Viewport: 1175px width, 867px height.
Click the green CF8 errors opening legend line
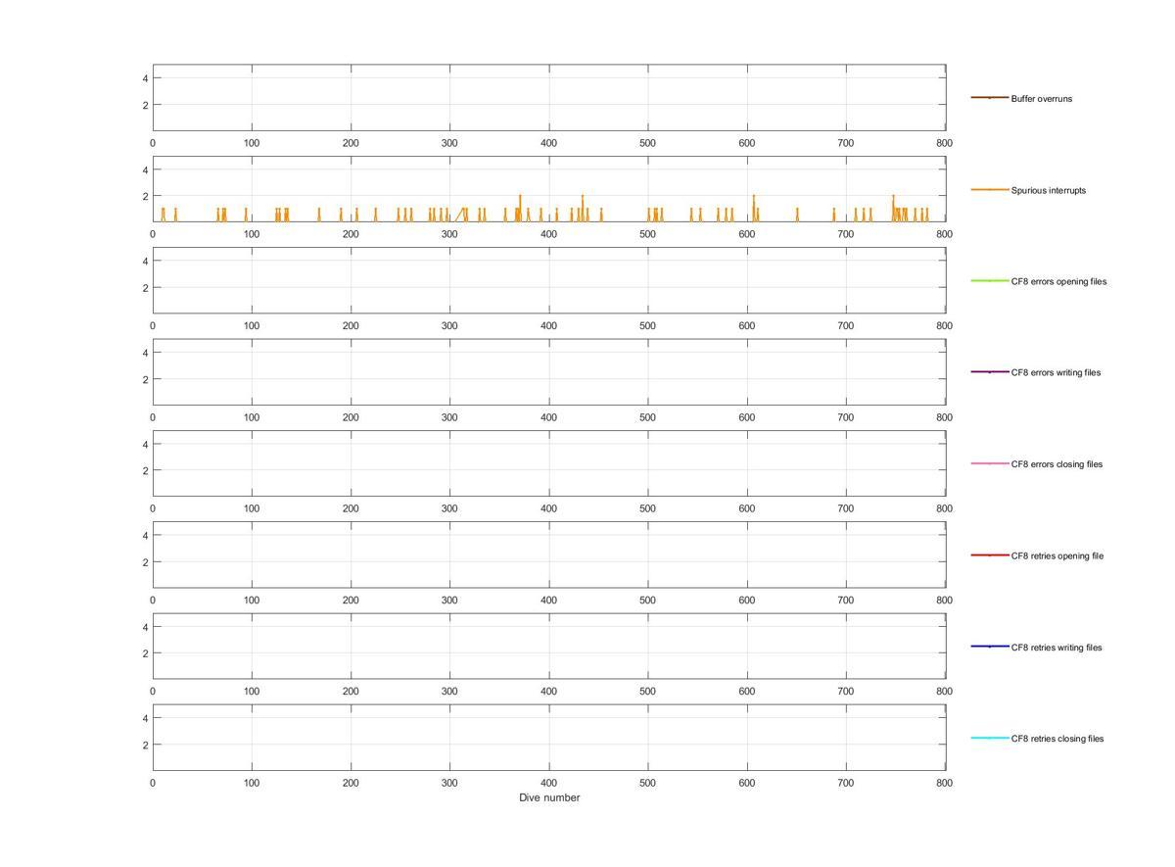(989, 281)
